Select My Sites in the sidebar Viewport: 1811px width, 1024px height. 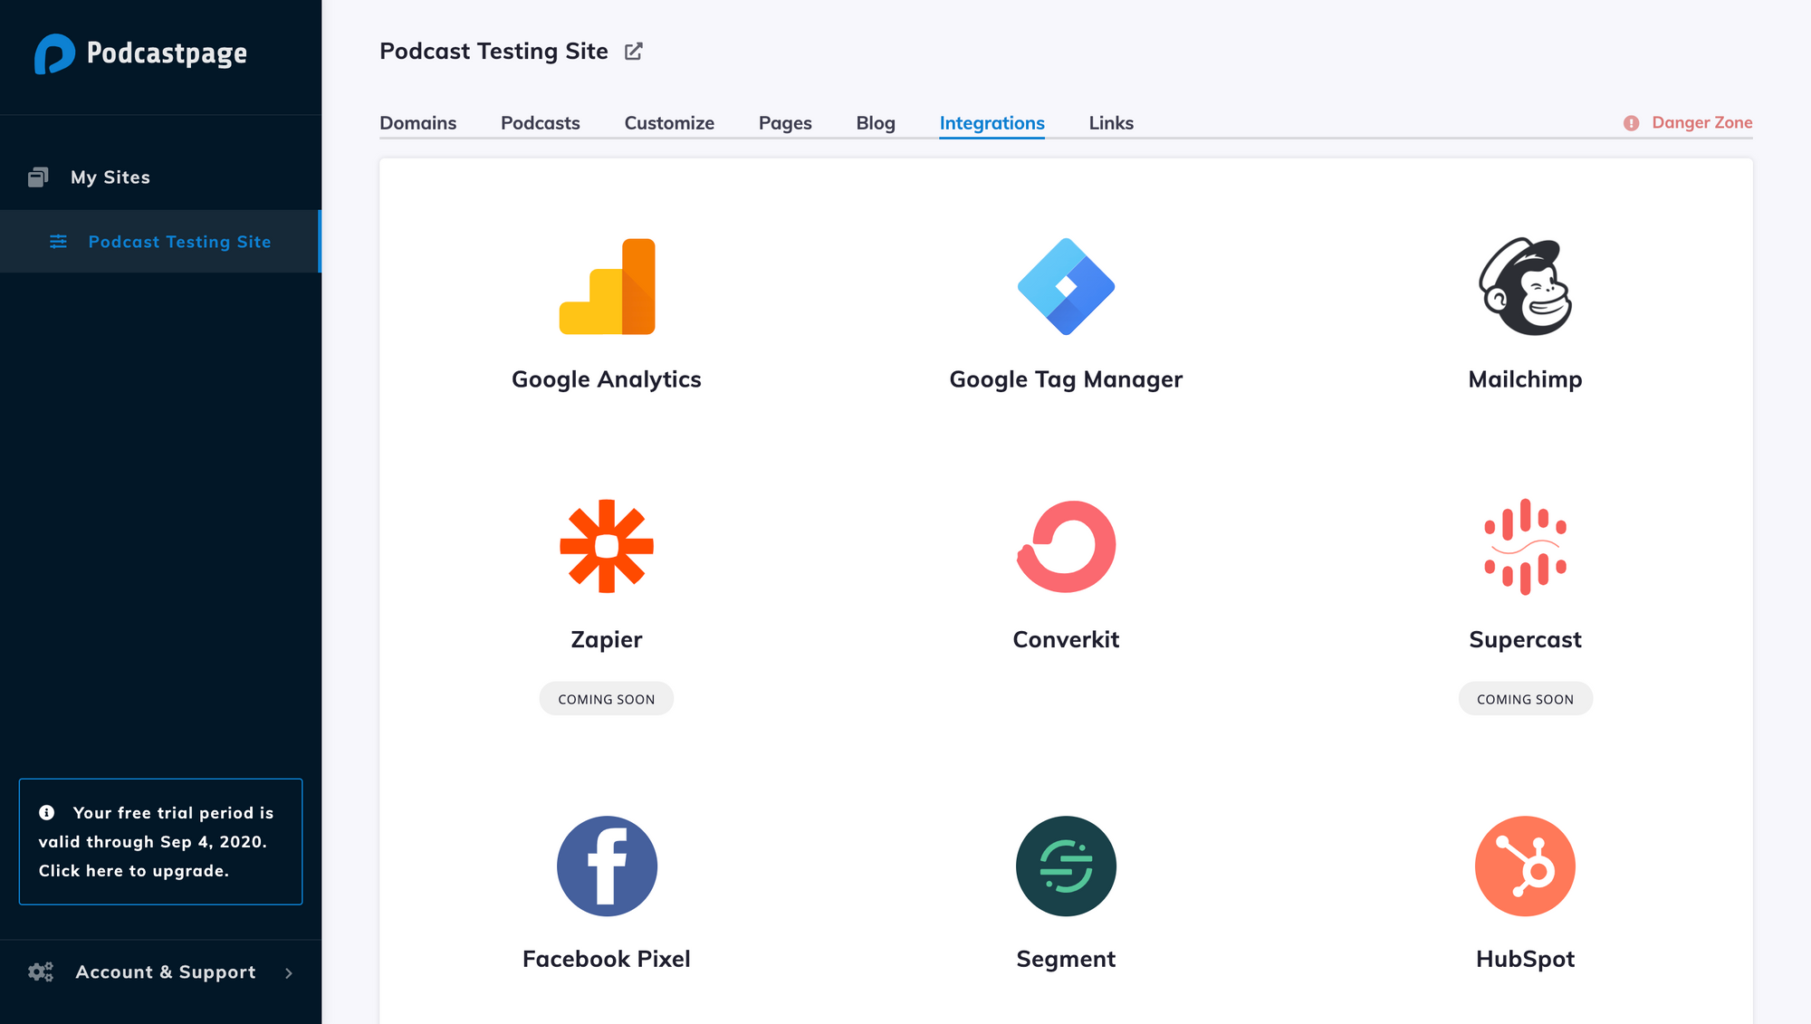(x=110, y=177)
